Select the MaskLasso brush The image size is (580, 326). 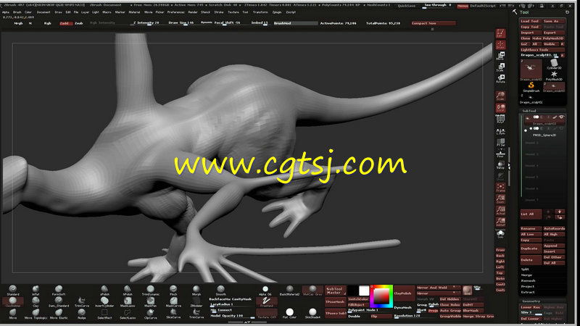[x=128, y=301]
